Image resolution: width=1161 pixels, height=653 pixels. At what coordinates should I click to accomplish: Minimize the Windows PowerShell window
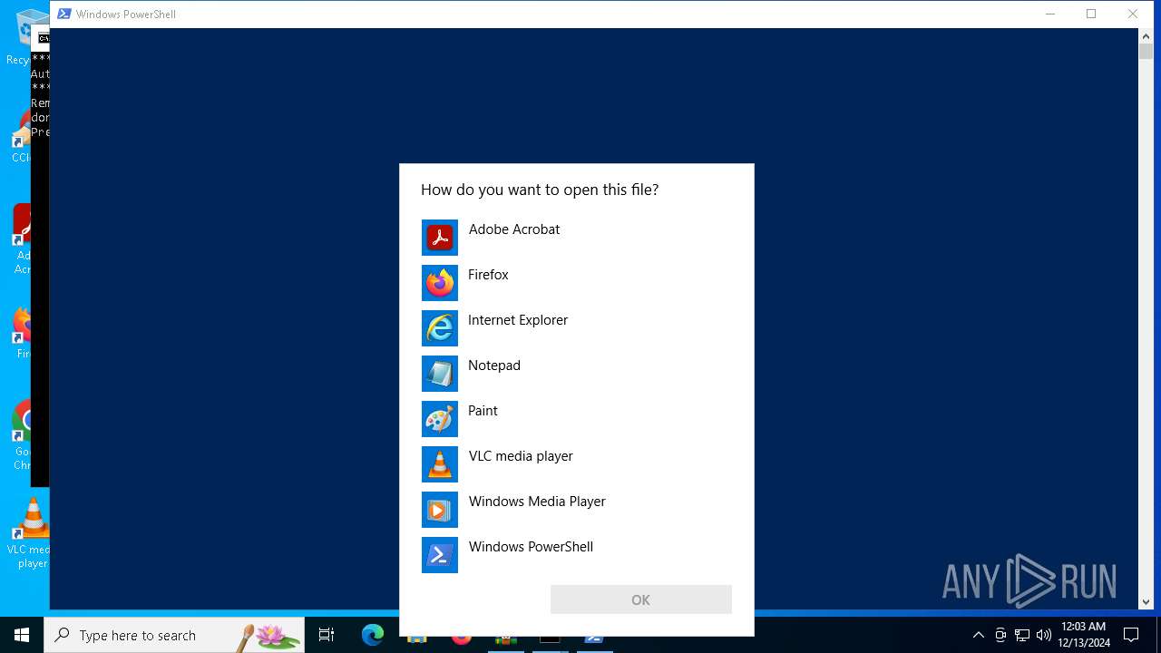click(x=1050, y=14)
